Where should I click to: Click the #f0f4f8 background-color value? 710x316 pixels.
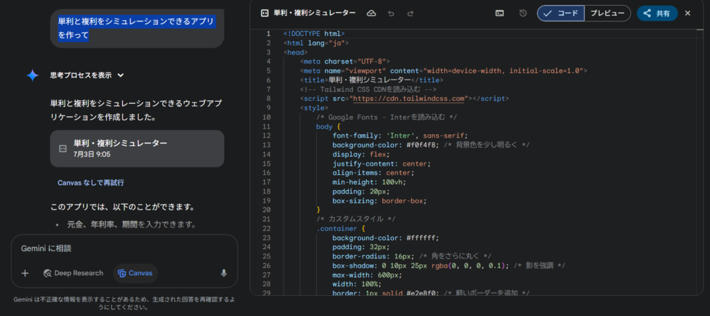click(x=422, y=145)
